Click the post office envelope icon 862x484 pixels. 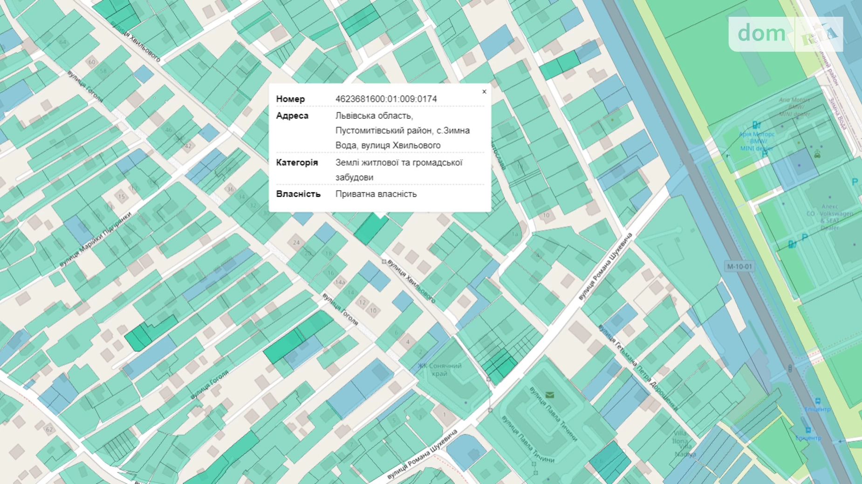coord(550,395)
